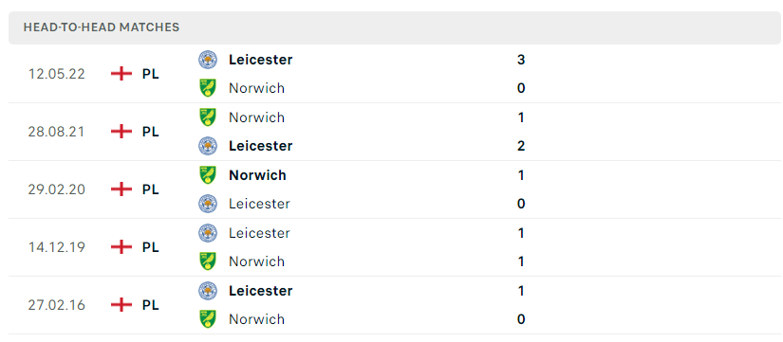
Task: Click Leicester's score 3 in top match
Action: (521, 60)
